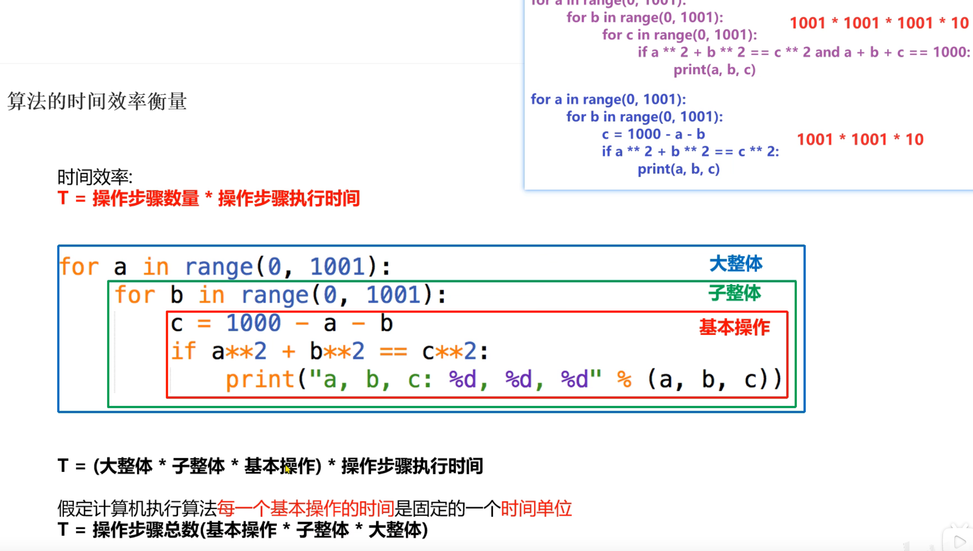Click the red formula T = 操作步骤数量 line

[208, 198]
